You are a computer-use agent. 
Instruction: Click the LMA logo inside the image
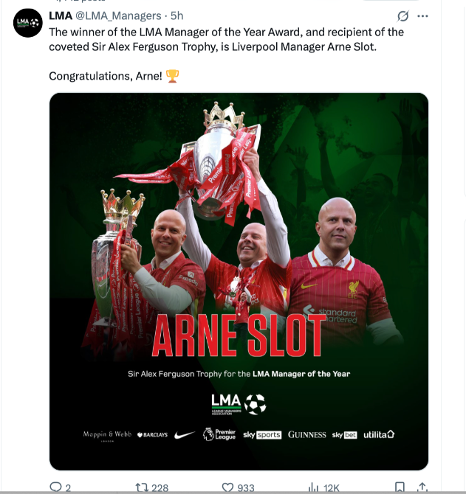239,404
